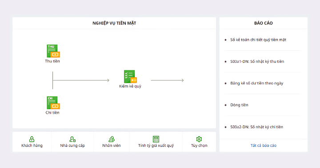Image resolution: width=320 pixels, height=168 pixels.
Task: Open the Thu tiền receipt icon
Action: pyautogui.click(x=53, y=51)
